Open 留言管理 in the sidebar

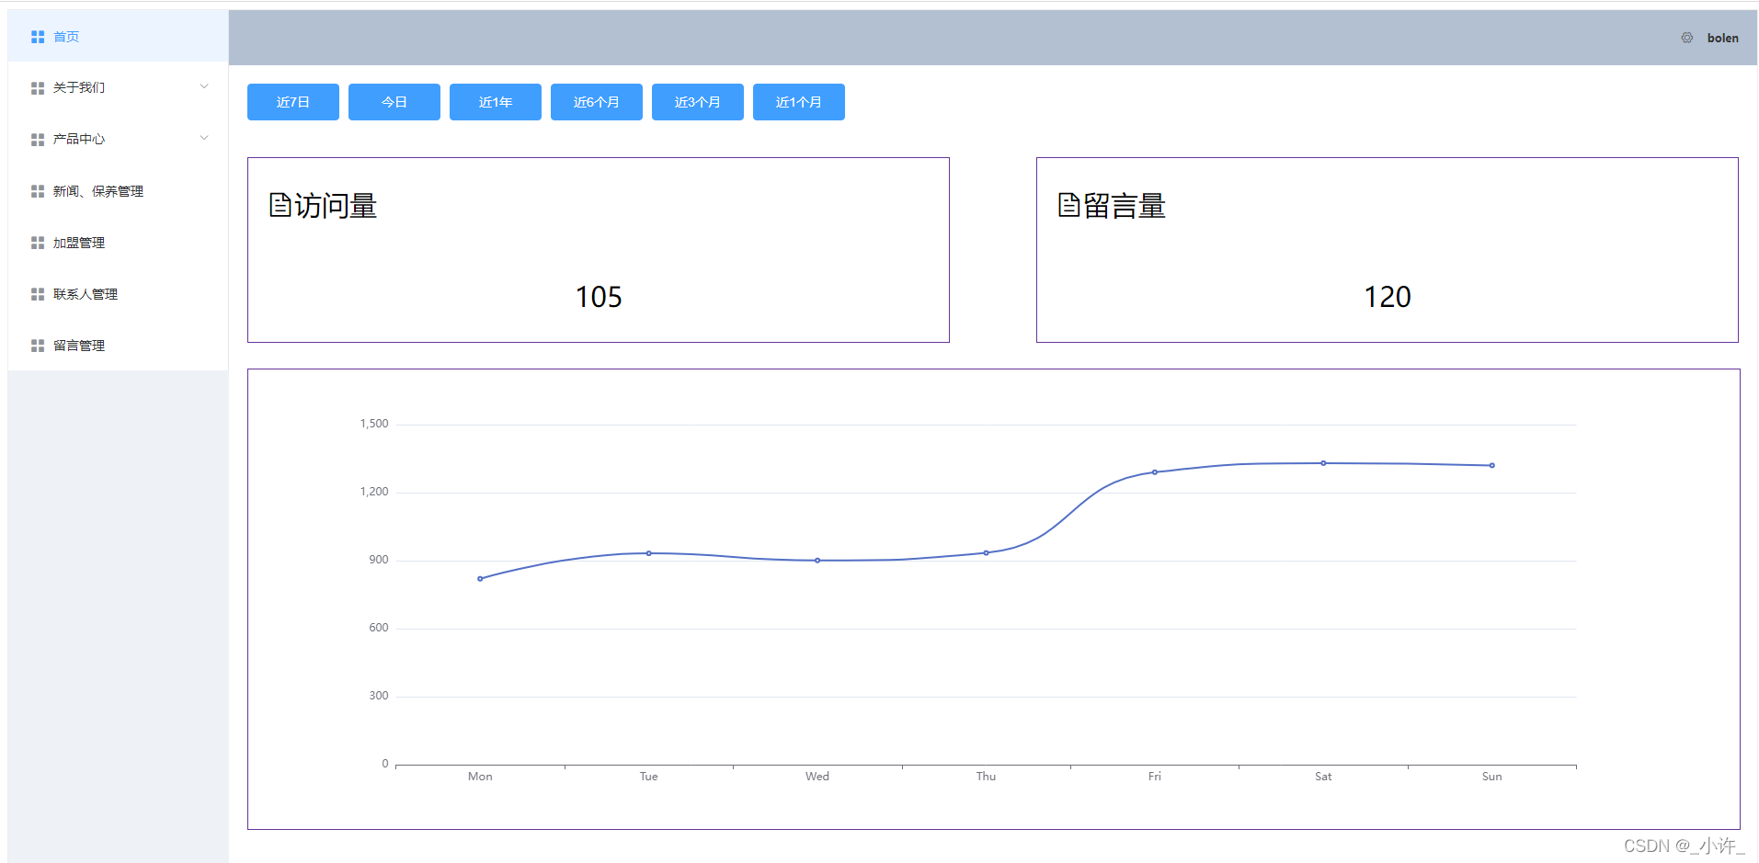(118, 346)
